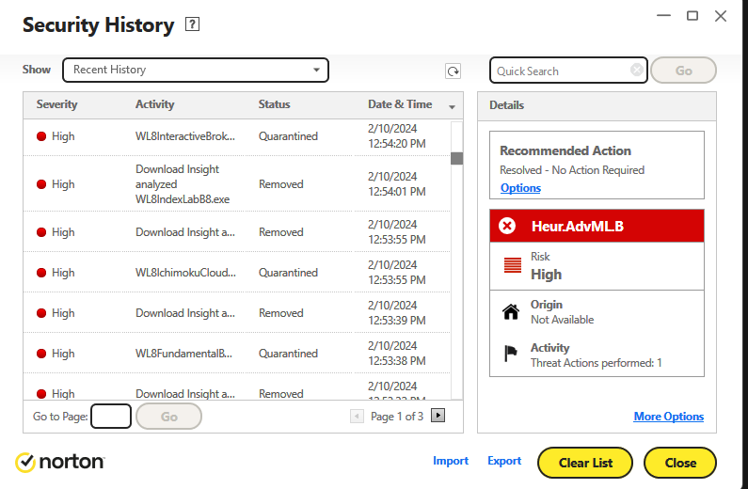Toggle the Date & Time sort arrow

pyautogui.click(x=452, y=107)
